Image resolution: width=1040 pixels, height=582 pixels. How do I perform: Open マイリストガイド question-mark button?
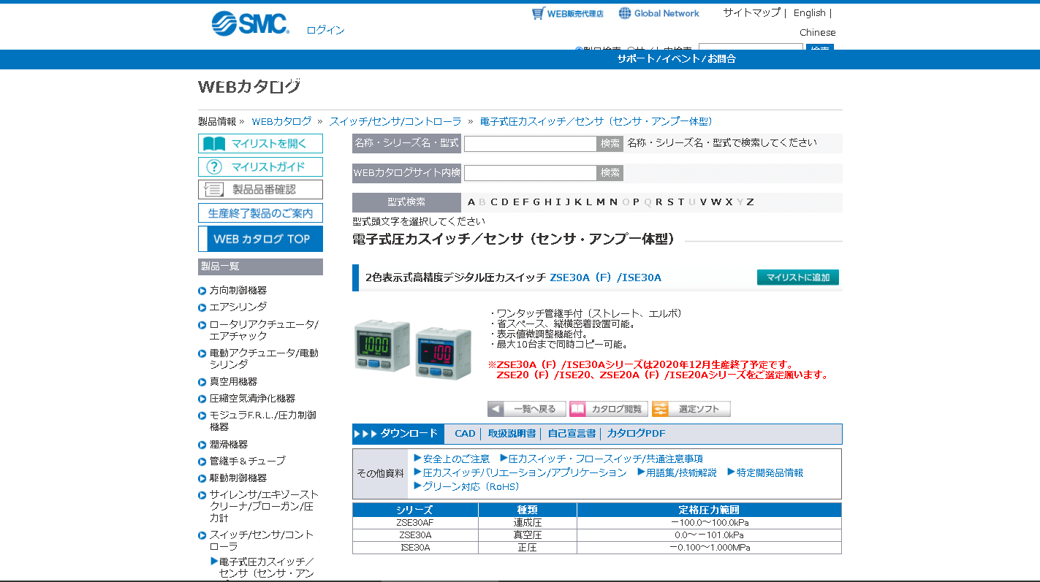click(260, 166)
